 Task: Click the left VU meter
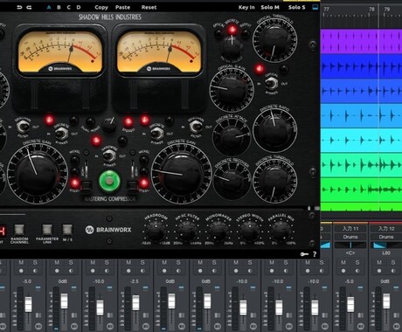[x=60, y=52]
